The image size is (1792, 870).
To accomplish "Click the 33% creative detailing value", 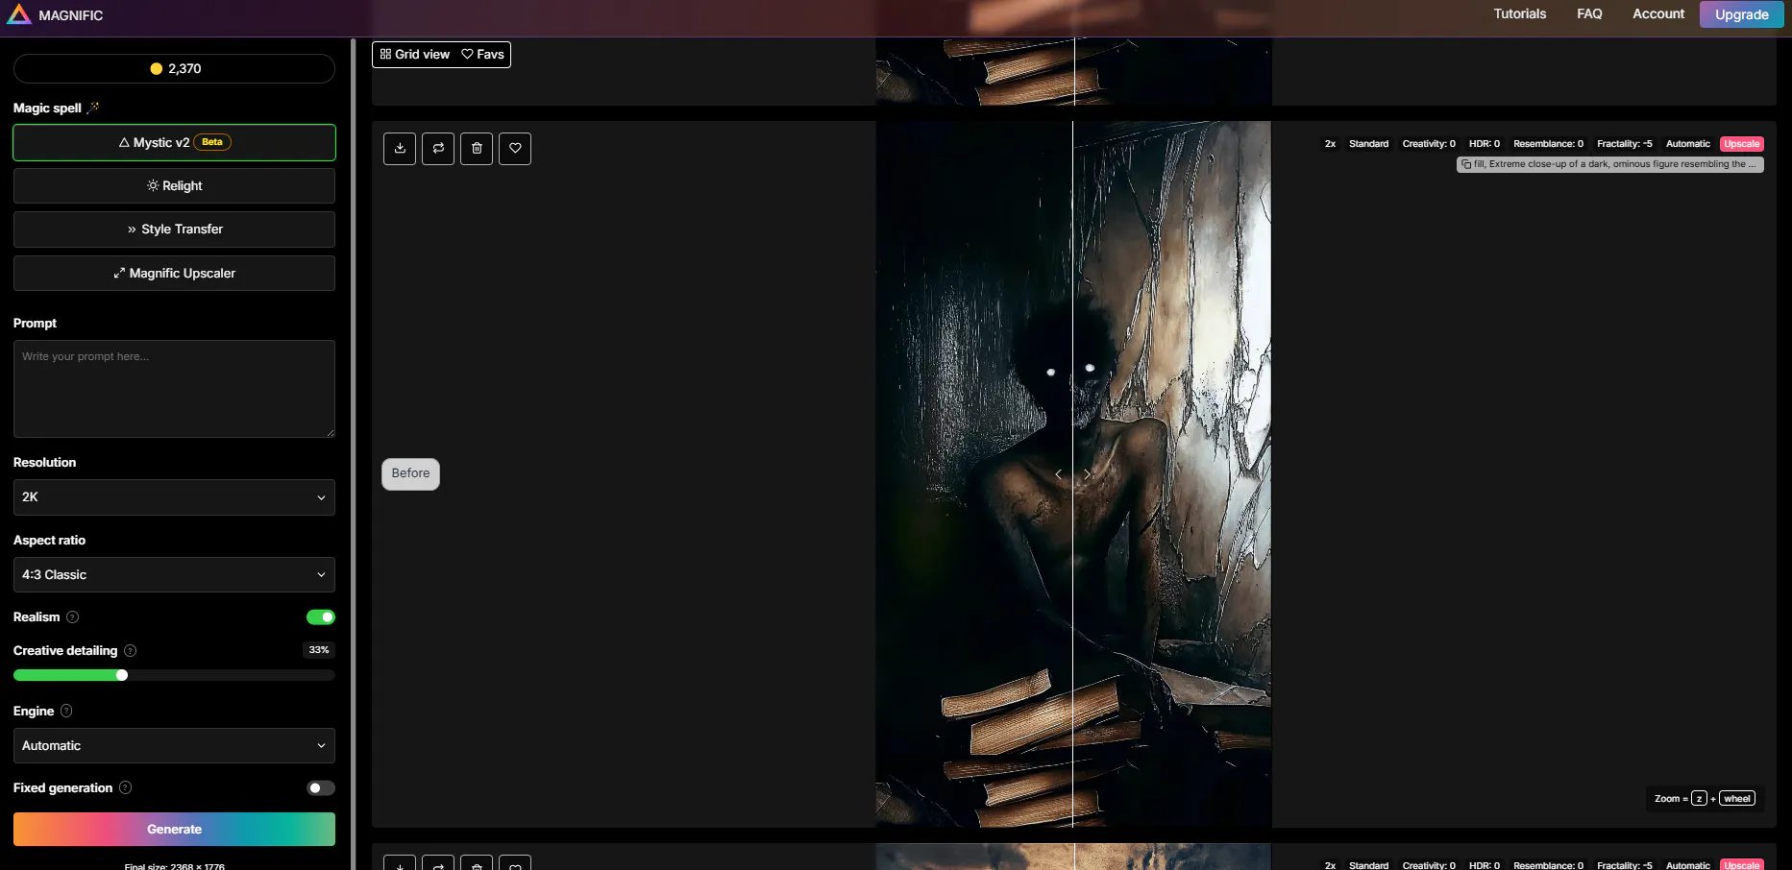I will click(319, 650).
